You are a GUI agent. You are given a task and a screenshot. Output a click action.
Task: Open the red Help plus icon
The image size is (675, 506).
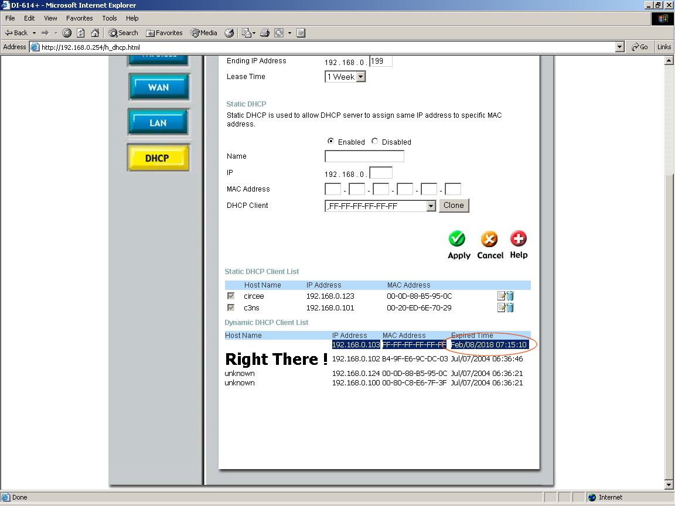click(x=519, y=238)
